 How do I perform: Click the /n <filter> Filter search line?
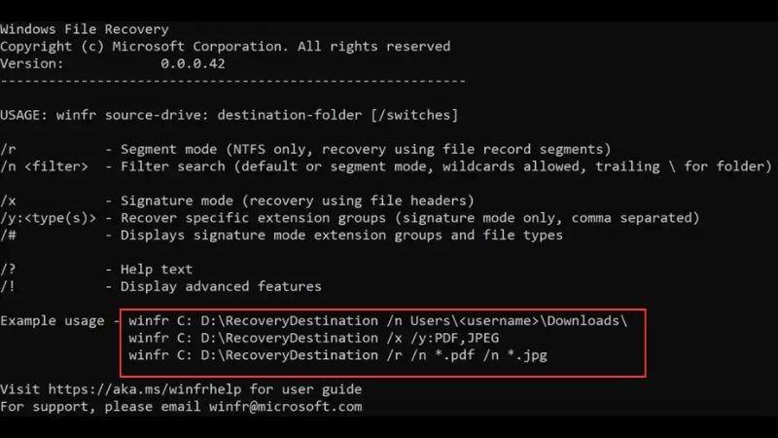pyautogui.click(x=386, y=166)
